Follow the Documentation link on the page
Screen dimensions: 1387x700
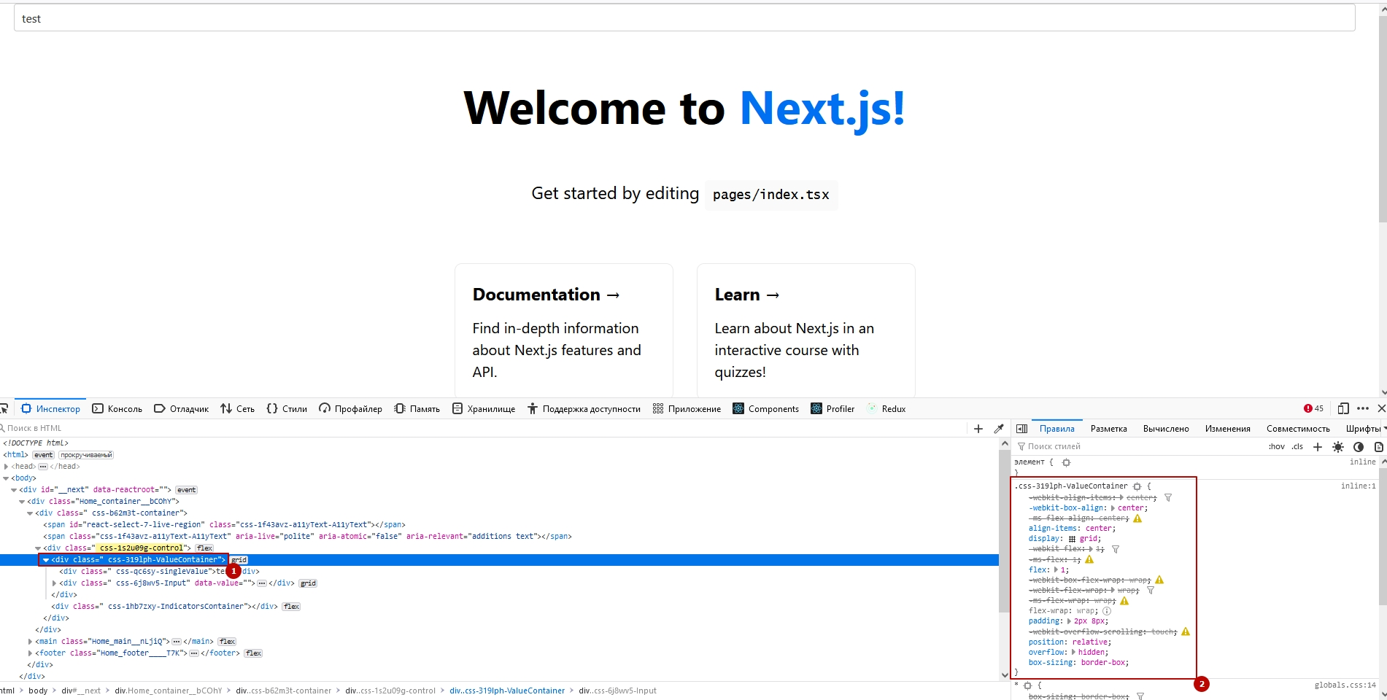tap(546, 294)
